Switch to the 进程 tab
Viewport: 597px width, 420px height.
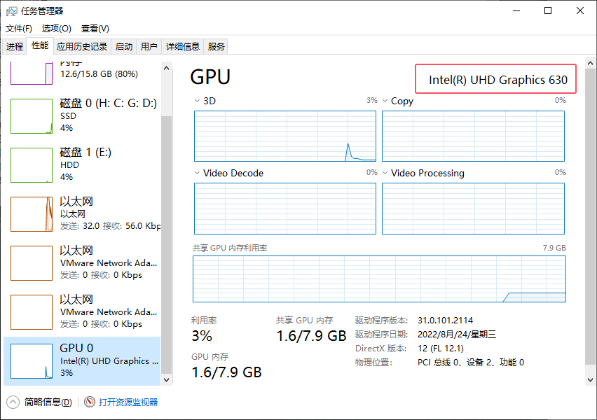click(x=15, y=47)
